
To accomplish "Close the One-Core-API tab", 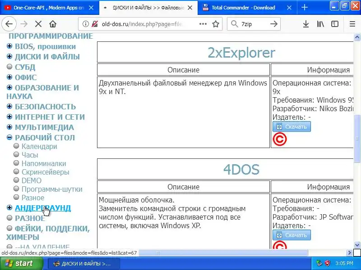I will (91, 8).
